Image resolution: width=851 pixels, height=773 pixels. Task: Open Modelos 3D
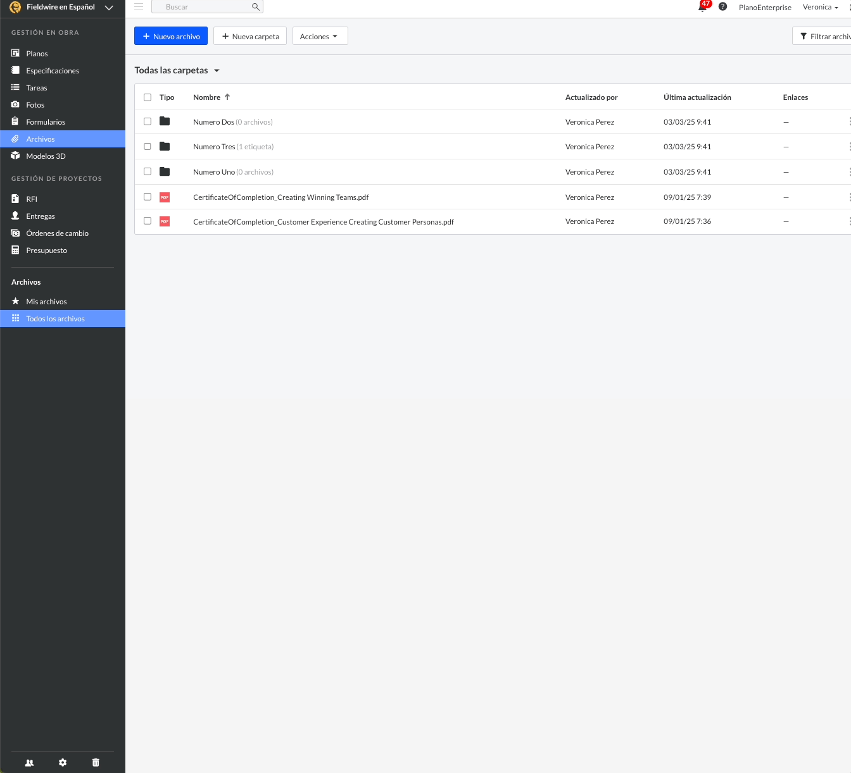46,156
